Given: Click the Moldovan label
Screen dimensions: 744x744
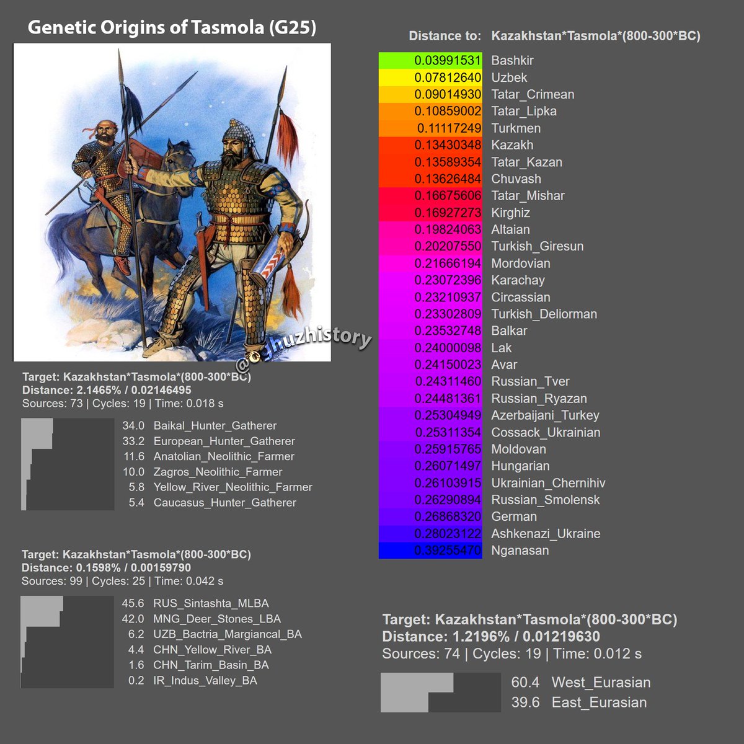Looking at the screenshot, I should click(518, 449).
